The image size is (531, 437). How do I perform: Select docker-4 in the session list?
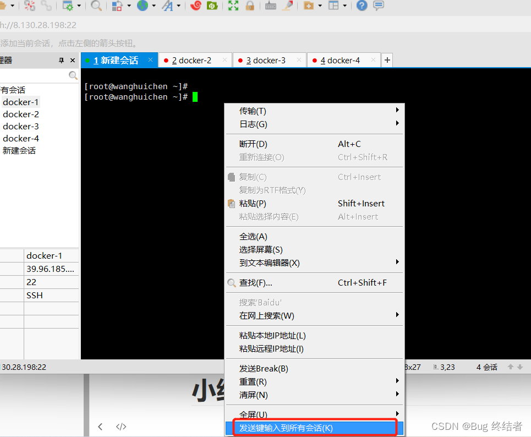[x=21, y=138]
